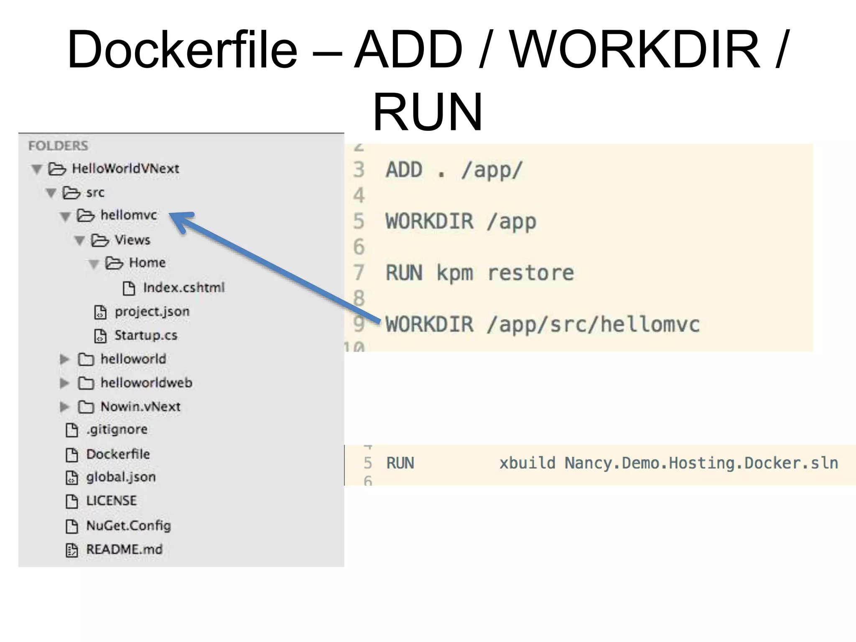Click line number 7 in gutter

click(x=359, y=273)
